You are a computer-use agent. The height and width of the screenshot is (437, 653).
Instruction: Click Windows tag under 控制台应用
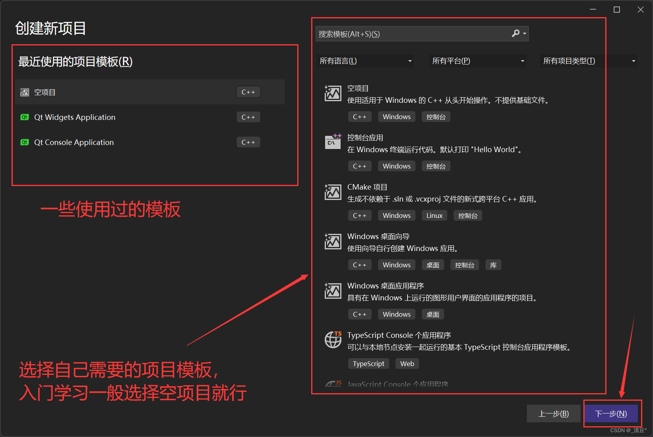tap(397, 166)
